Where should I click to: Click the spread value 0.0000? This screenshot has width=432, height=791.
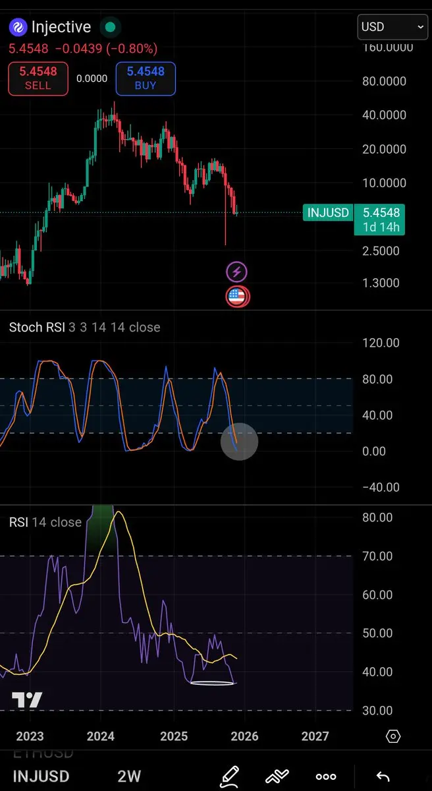(x=92, y=78)
